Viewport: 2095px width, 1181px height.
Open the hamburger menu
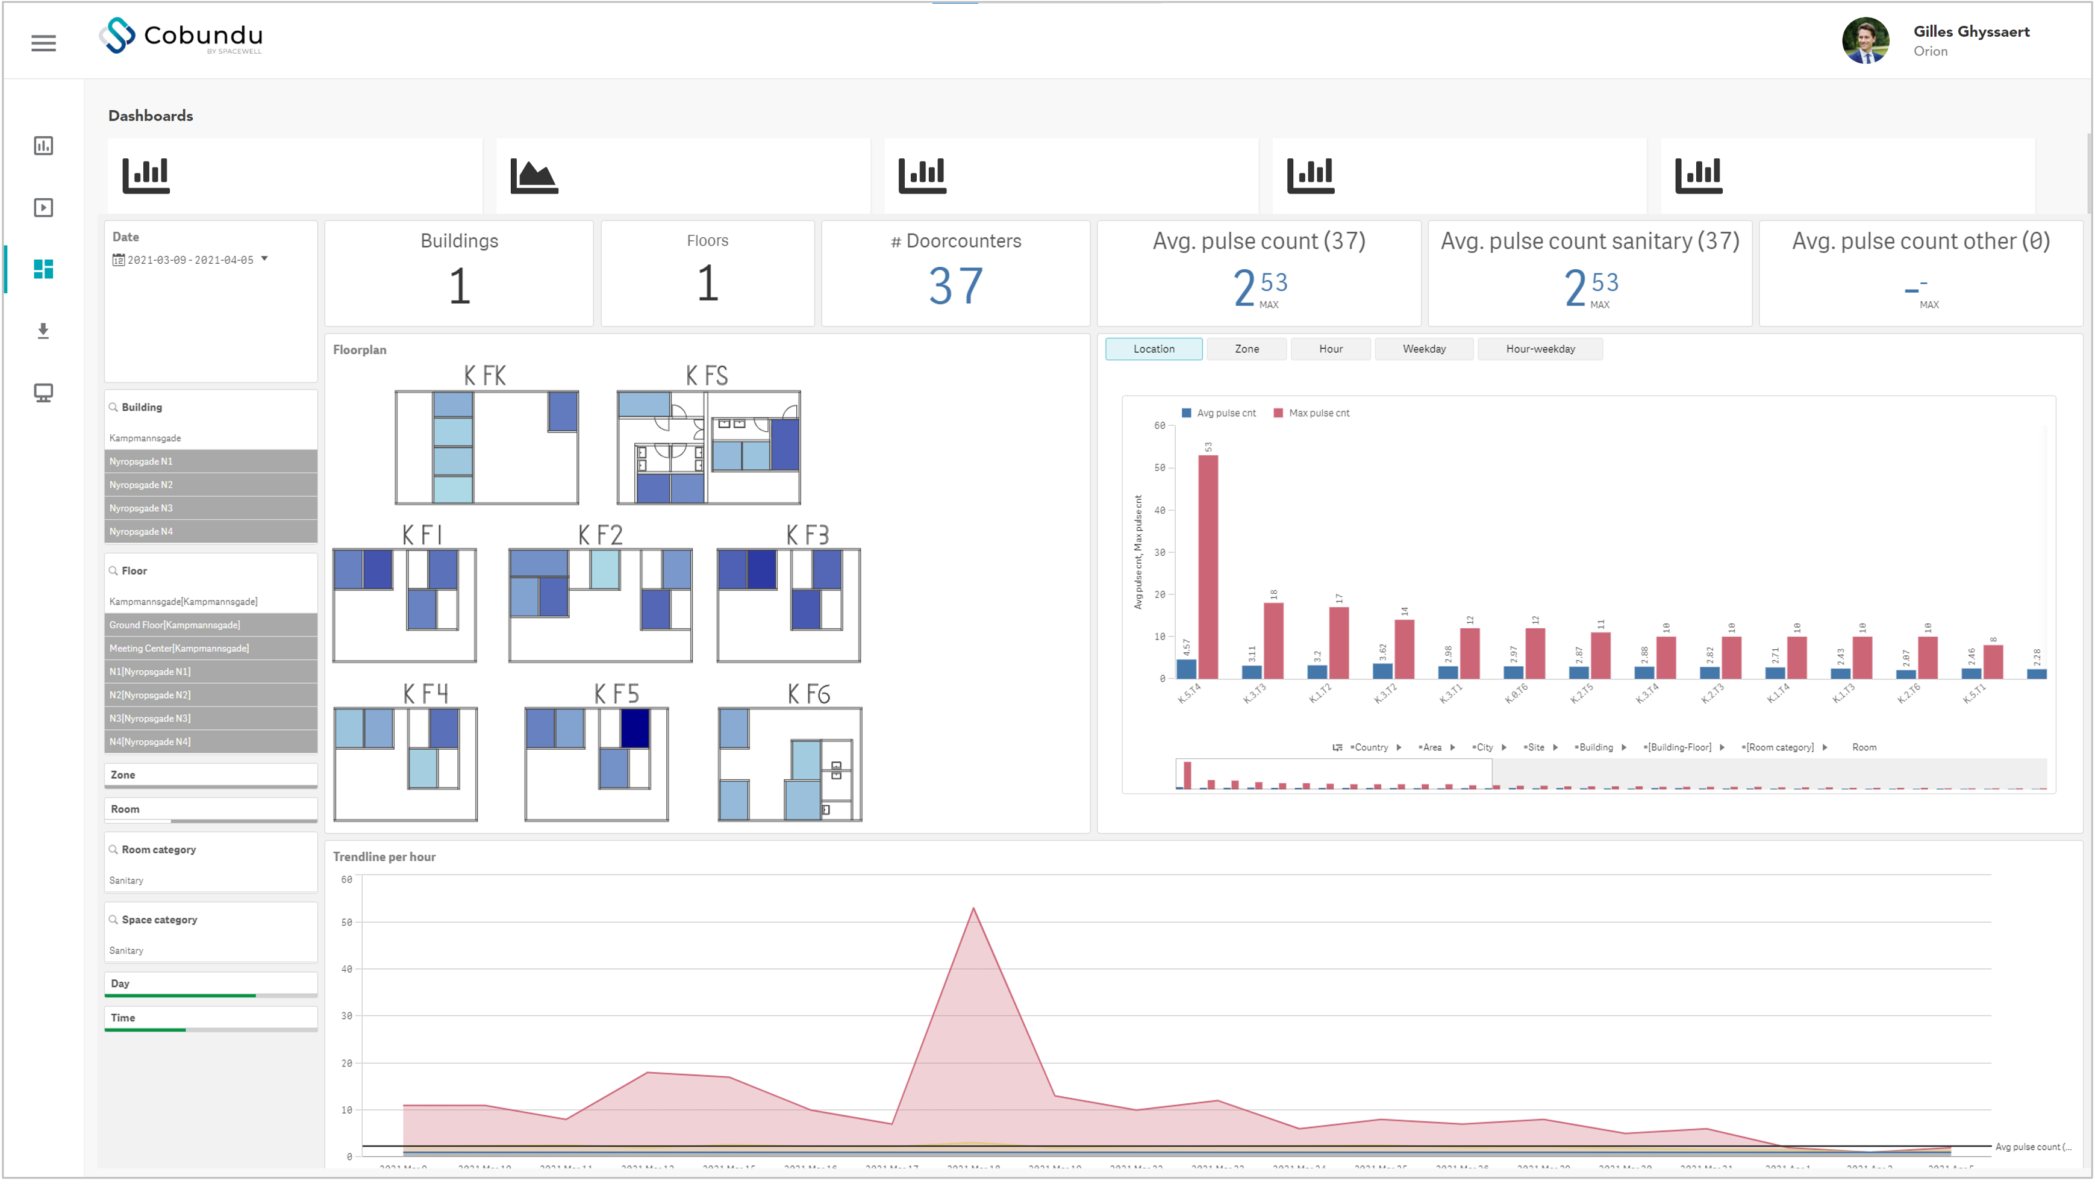tap(44, 43)
